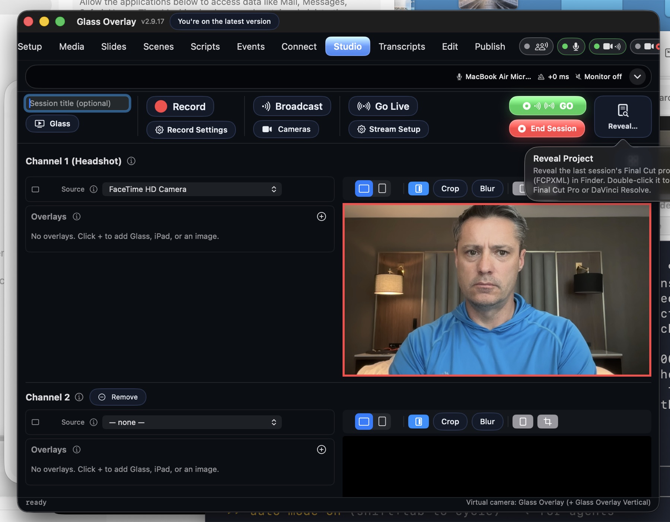
Task: Switch to the Setup tab
Action: (30, 47)
